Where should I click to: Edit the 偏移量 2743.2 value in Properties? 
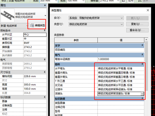tap(35, 47)
